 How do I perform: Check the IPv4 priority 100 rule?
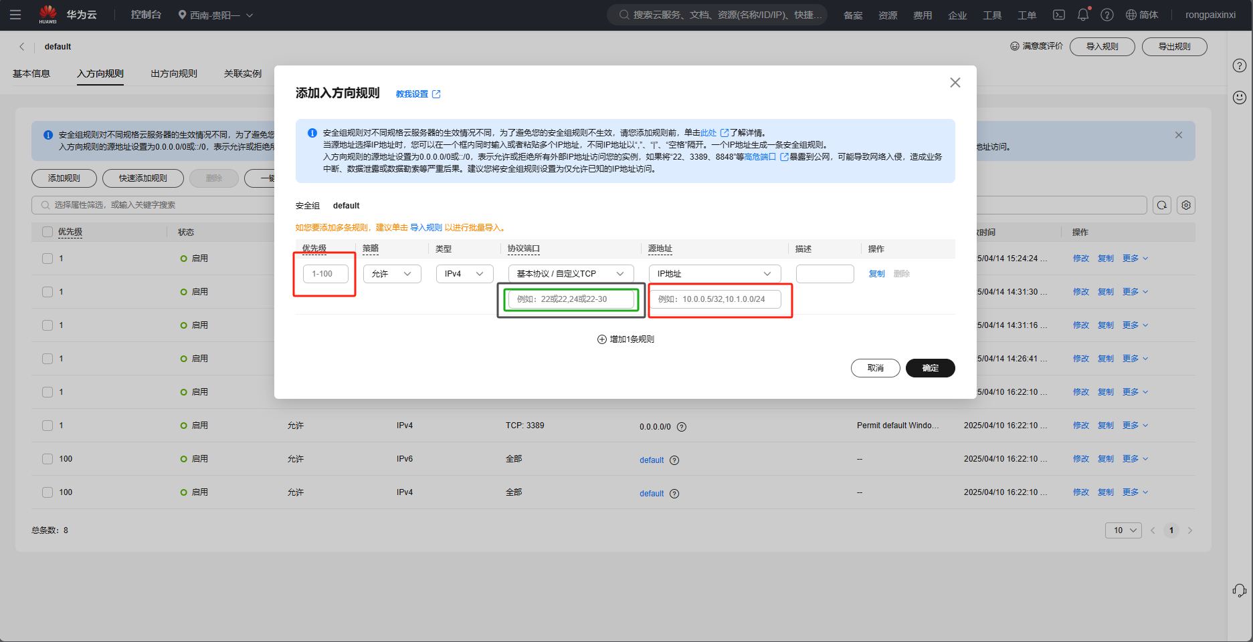47,492
